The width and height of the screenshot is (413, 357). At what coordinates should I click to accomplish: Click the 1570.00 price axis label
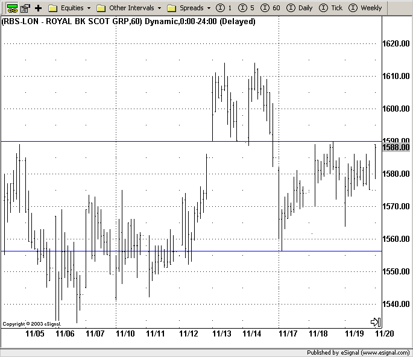coord(396,206)
